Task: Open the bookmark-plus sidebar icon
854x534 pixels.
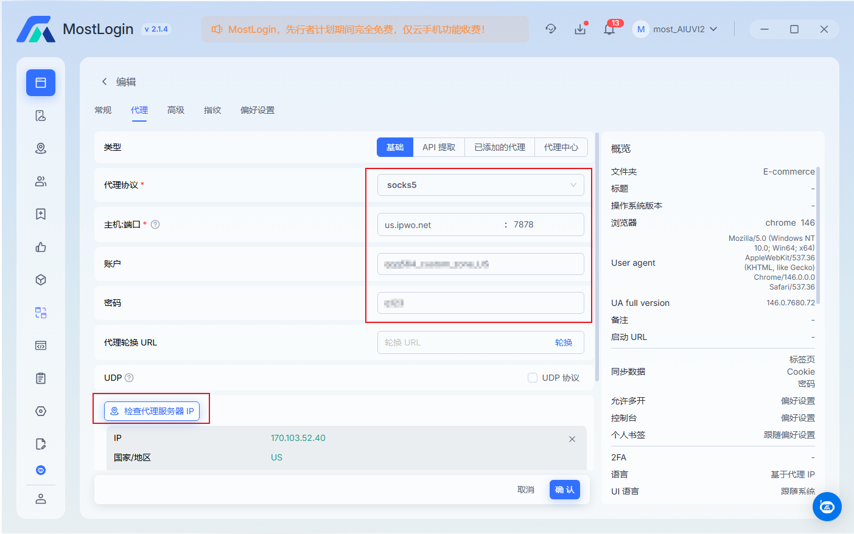Action: pyautogui.click(x=41, y=214)
